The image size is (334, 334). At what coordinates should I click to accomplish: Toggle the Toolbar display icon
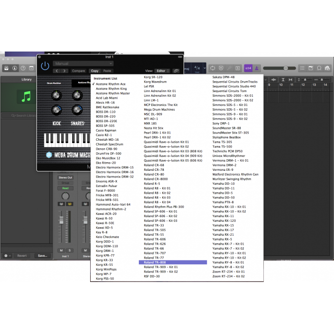(x=31, y=68)
